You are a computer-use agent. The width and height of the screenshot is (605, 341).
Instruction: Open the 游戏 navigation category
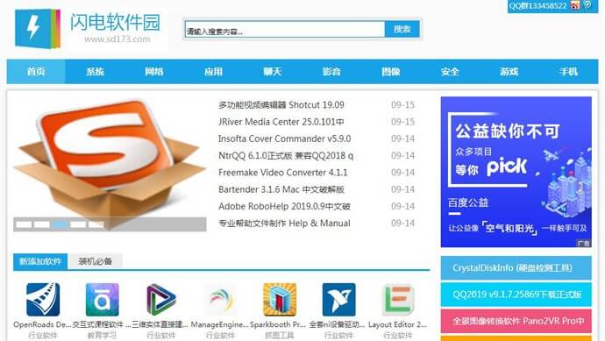pos(509,71)
